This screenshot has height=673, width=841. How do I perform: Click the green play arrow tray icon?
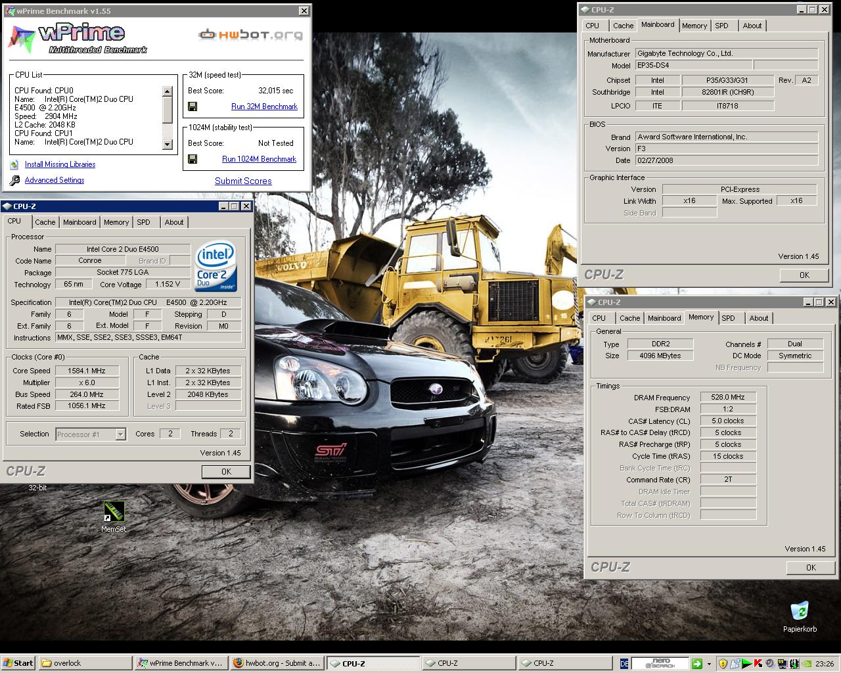click(746, 664)
